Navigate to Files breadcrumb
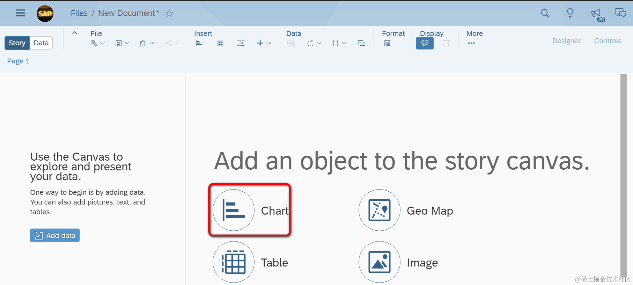Screen dimensions: 633x285 pos(79,13)
